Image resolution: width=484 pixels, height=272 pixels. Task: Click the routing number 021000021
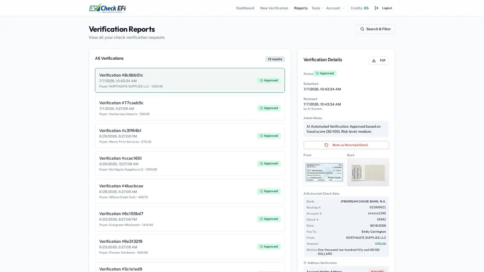378,207
